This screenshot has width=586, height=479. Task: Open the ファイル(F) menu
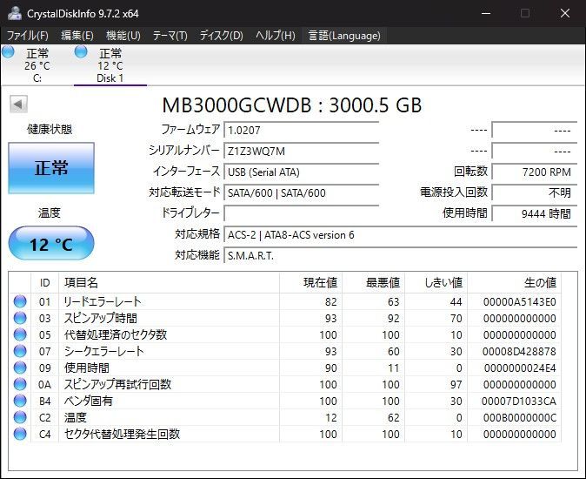28,36
